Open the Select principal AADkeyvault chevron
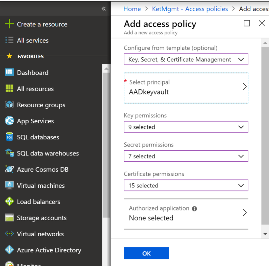This screenshot has width=269, height=266. click(245, 87)
